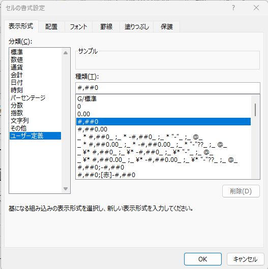Click the キャンセル button

point(246,259)
